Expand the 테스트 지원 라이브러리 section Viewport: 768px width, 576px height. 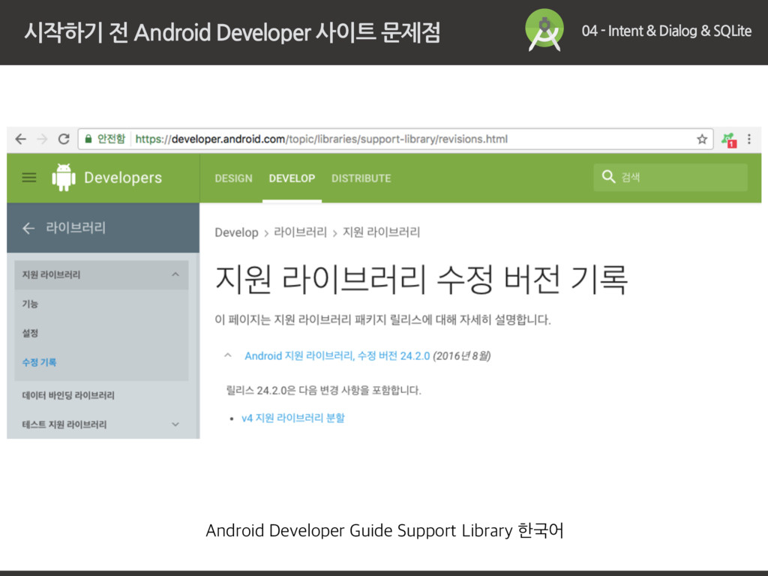click(x=175, y=424)
